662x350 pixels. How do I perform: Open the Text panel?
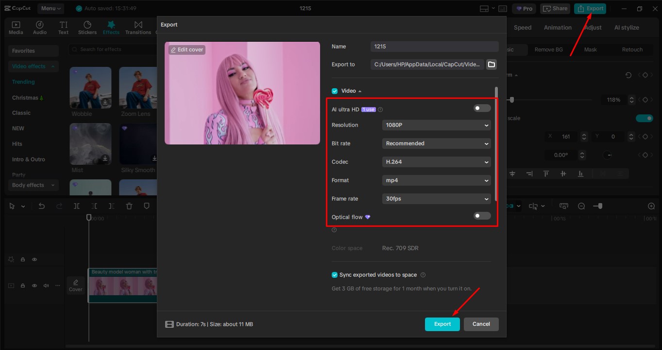coord(63,27)
